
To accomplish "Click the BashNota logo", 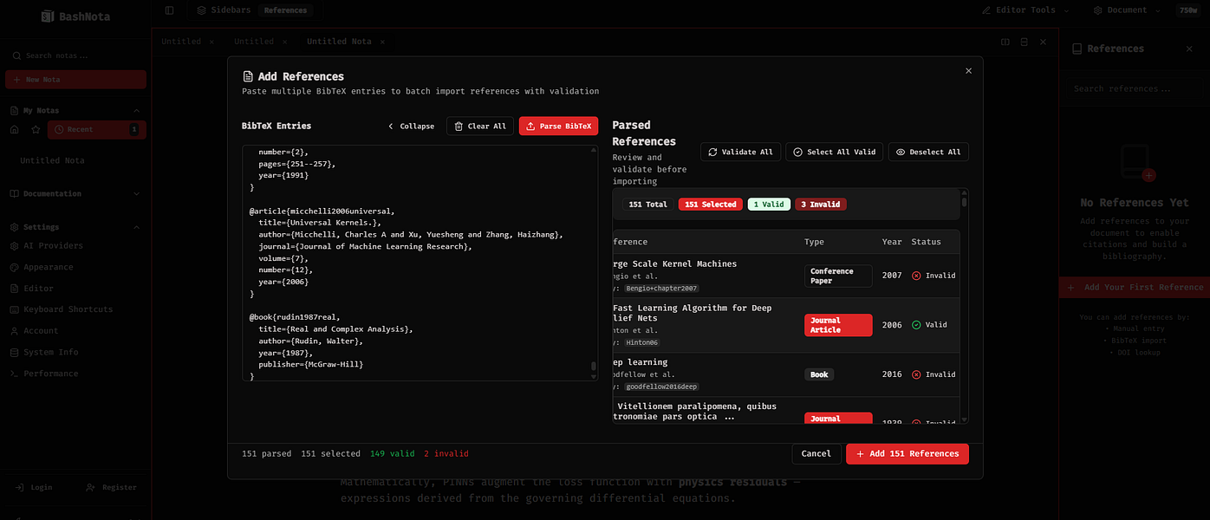I will tap(75, 16).
